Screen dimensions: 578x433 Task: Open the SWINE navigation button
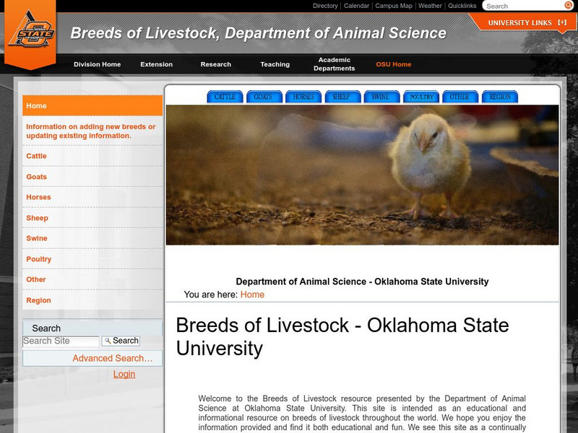pyautogui.click(x=379, y=95)
